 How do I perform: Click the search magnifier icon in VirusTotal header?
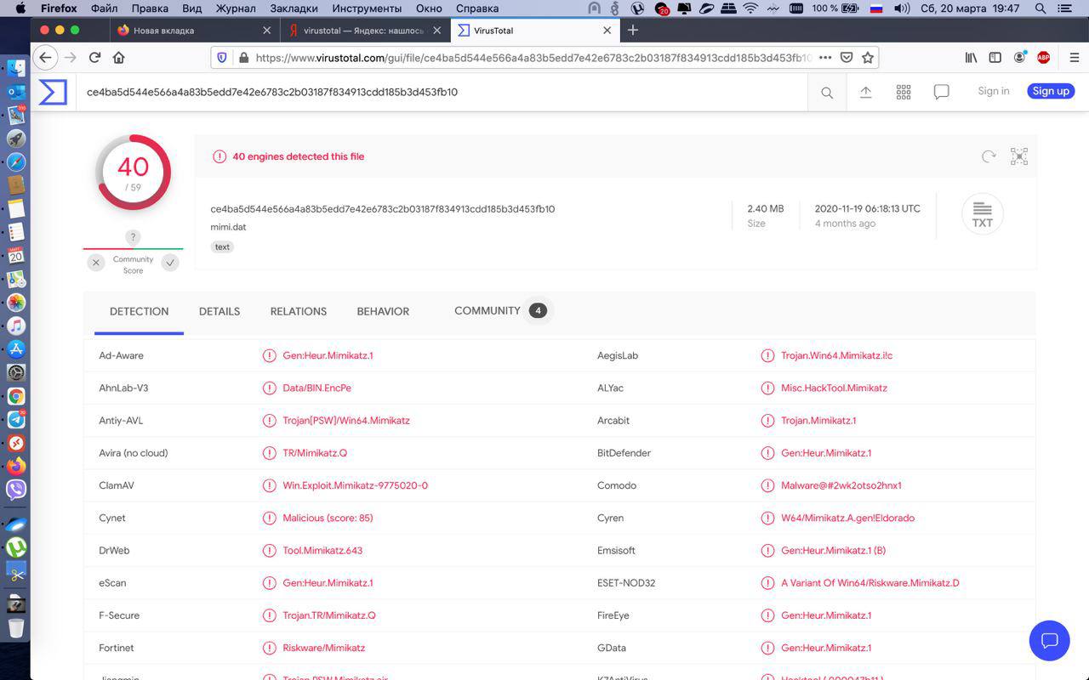coord(827,93)
